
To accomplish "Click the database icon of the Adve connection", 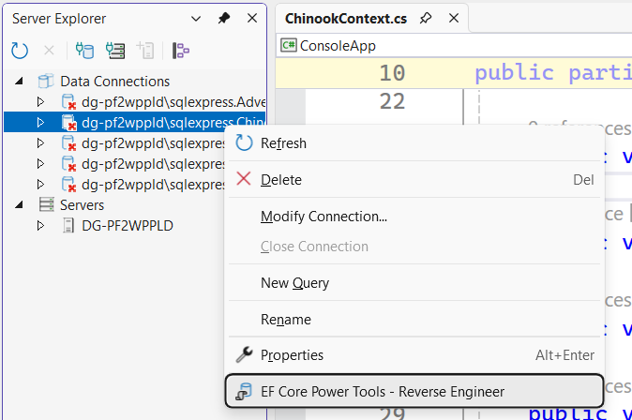I will 68,102.
